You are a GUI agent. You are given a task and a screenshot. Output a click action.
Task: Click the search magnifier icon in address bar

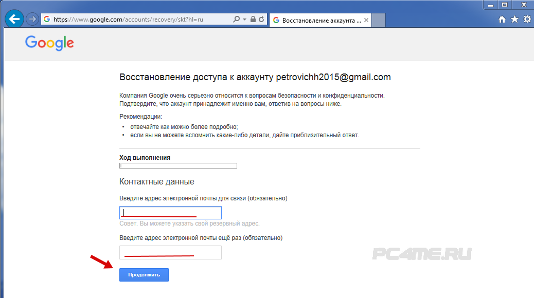(236, 20)
